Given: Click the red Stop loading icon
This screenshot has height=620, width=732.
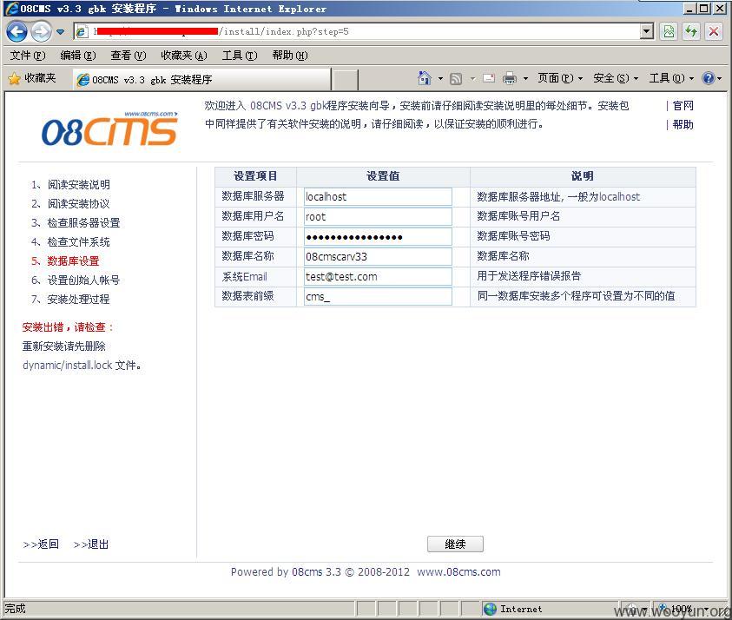Looking at the screenshot, I should coord(714,32).
